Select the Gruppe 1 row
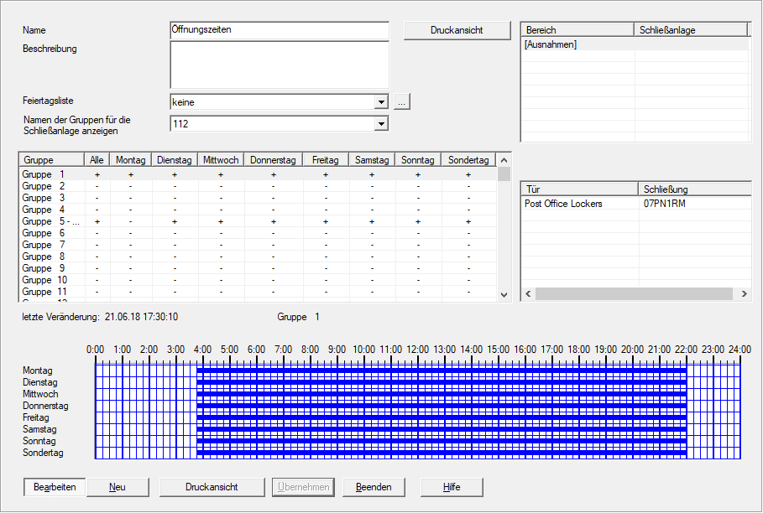This screenshot has width=763, height=513. 50,174
